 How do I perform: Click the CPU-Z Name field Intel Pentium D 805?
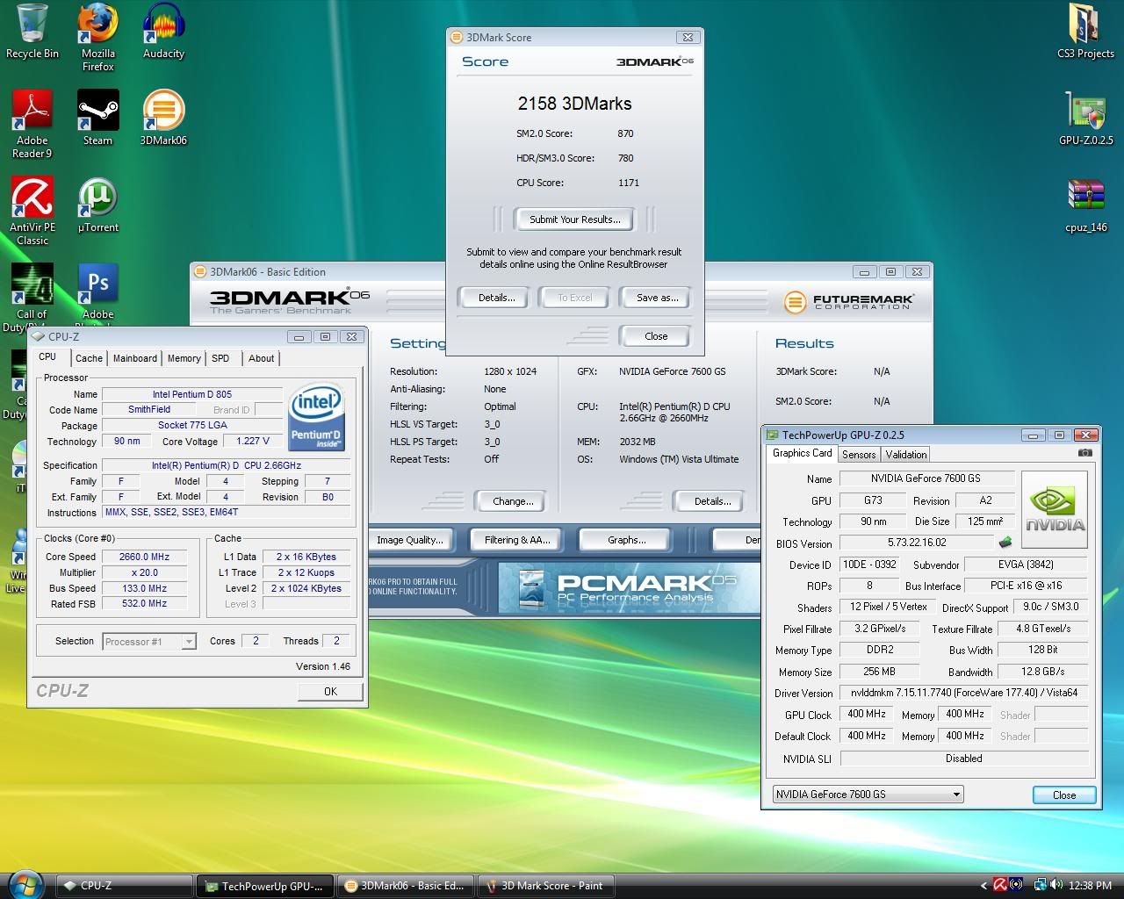coord(191,394)
